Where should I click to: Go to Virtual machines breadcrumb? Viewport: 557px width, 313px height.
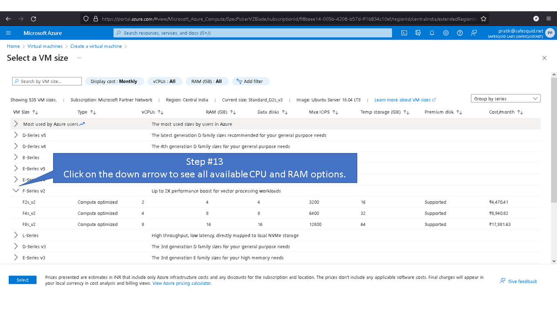pos(45,46)
